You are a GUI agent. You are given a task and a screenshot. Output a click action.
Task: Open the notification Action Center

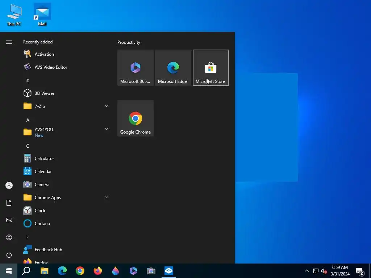360,271
